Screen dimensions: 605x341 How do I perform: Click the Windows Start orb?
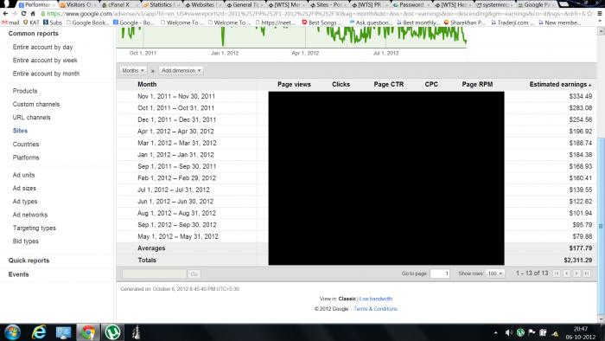click(12, 332)
